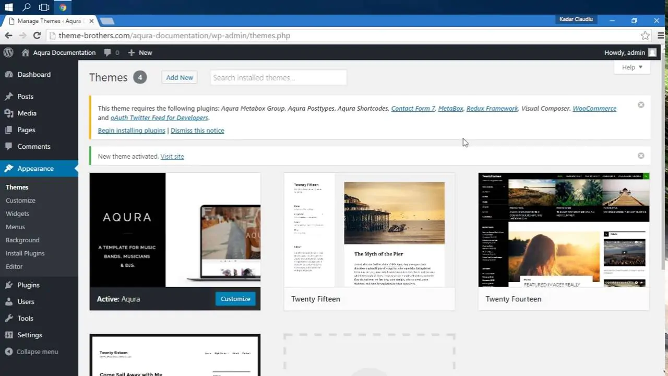The width and height of the screenshot is (668, 376).
Task: Click the admin avatar icon
Action: click(x=652, y=52)
